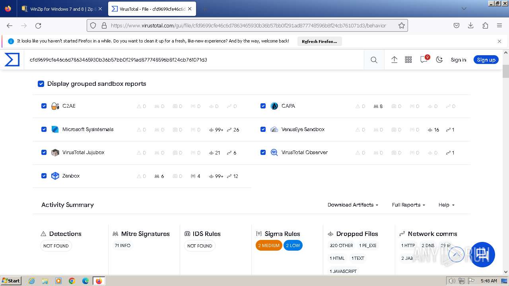This screenshot has width=509, height=286.
Task: Click 320 OTHER dropped files badge
Action: [341, 245]
